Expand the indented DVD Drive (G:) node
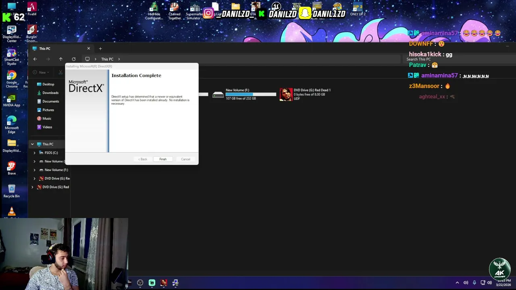516x290 pixels. point(34,178)
